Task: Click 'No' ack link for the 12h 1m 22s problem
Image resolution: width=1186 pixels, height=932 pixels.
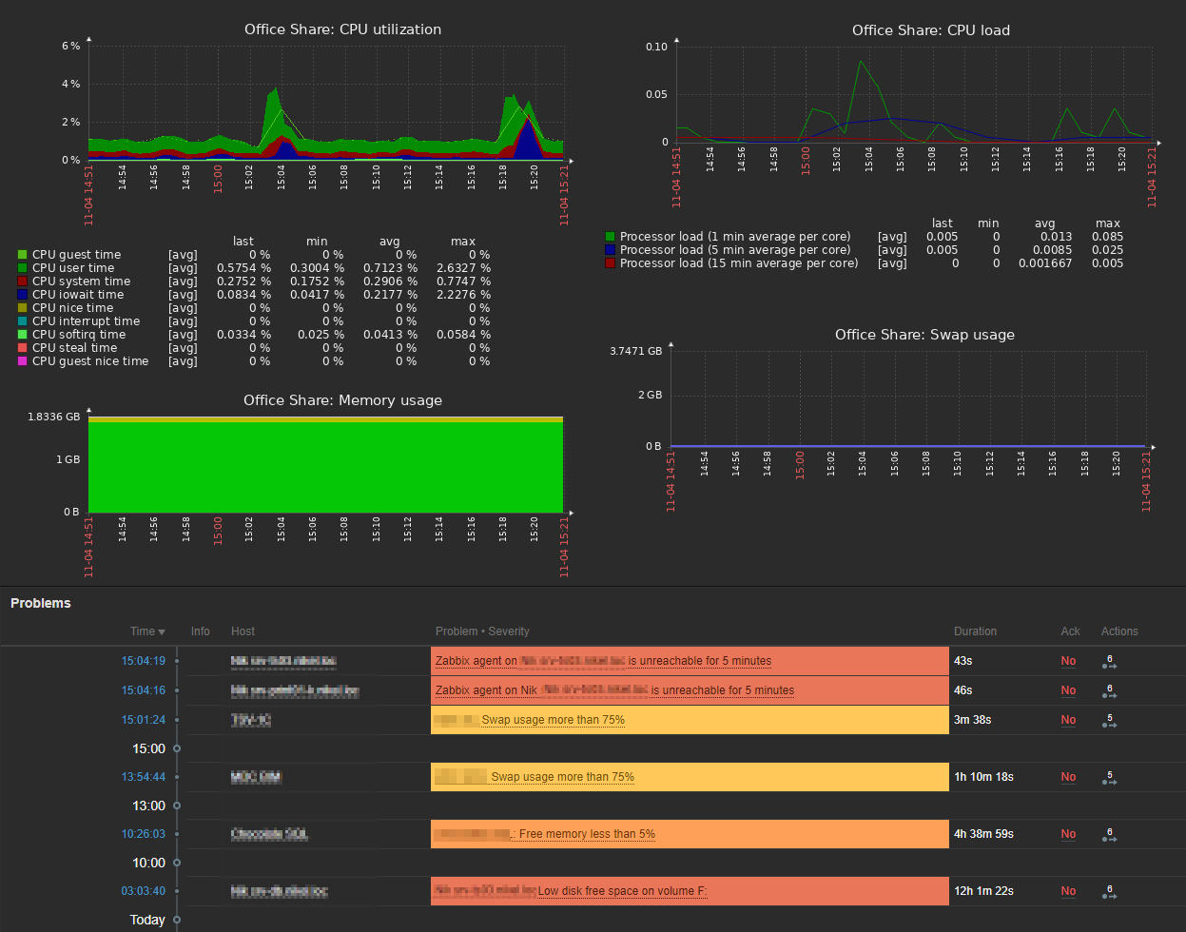Action: (x=1068, y=891)
